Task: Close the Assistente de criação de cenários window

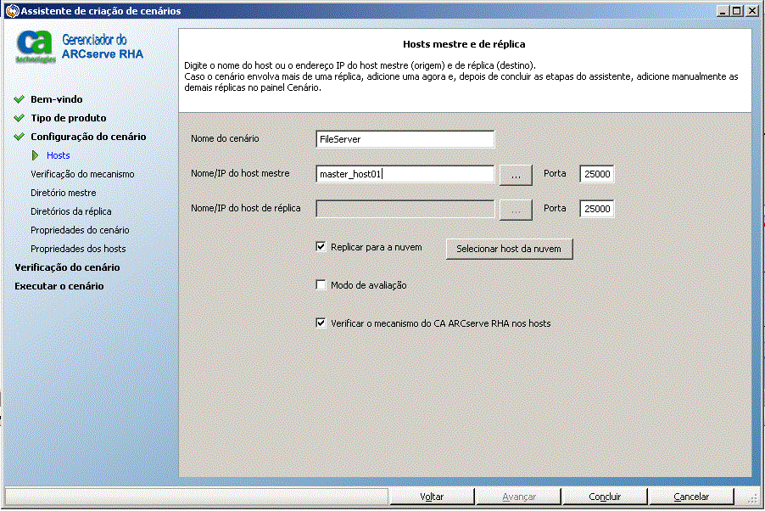Action: click(751, 11)
